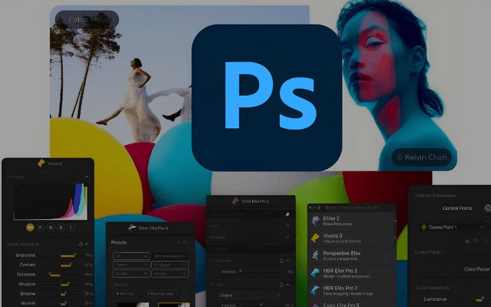Click the Viveza 3 panel header icon
This screenshot has height=307, width=491.
click(41, 163)
